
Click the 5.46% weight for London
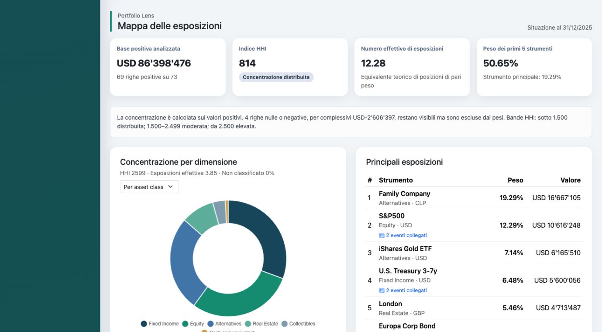513,308
